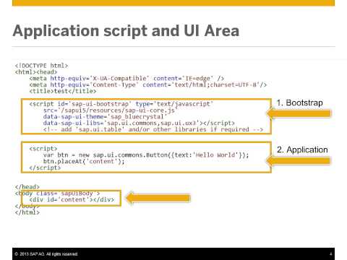Click the data-sap-ui-theme 'sap_bluecrystal' line
This screenshot has width=347, height=260.
[x=105, y=117]
